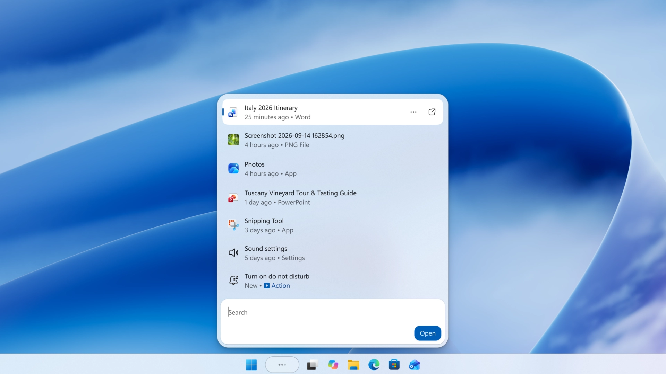Viewport: 666px width, 374px height.
Task: Click '5 days ago • Settings' subtitle
Action: [275, 258]
